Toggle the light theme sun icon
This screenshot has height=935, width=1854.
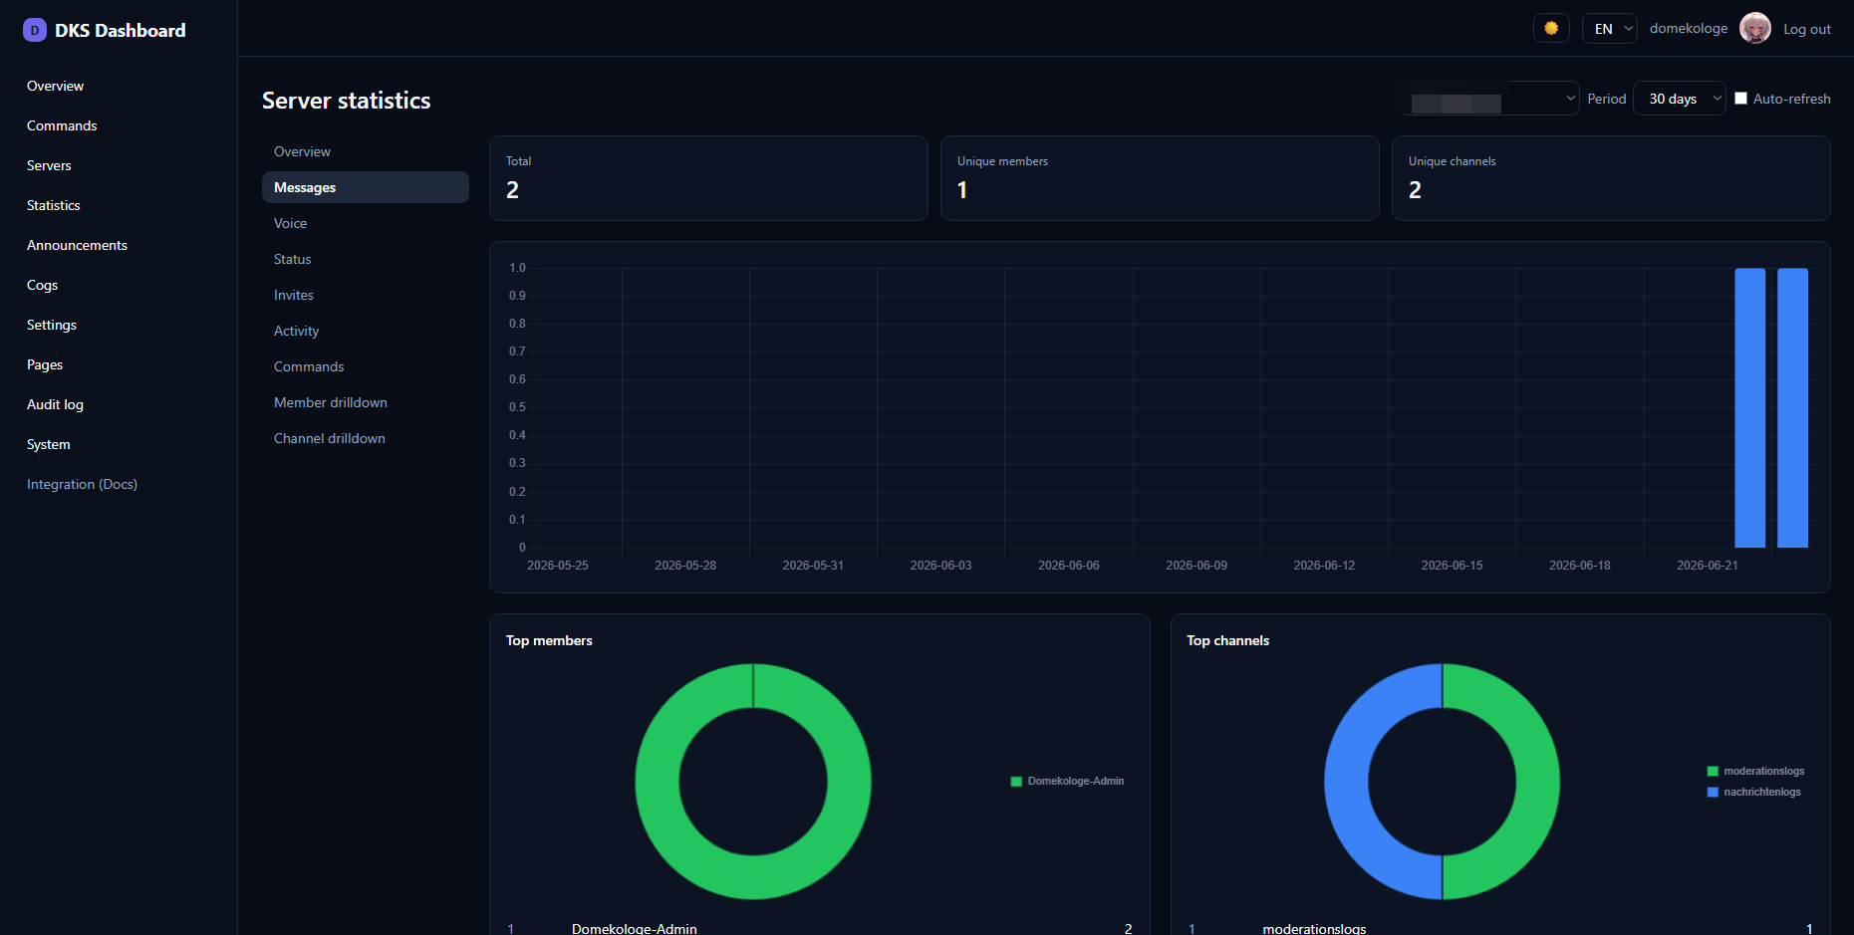[x=1551, y=28]
